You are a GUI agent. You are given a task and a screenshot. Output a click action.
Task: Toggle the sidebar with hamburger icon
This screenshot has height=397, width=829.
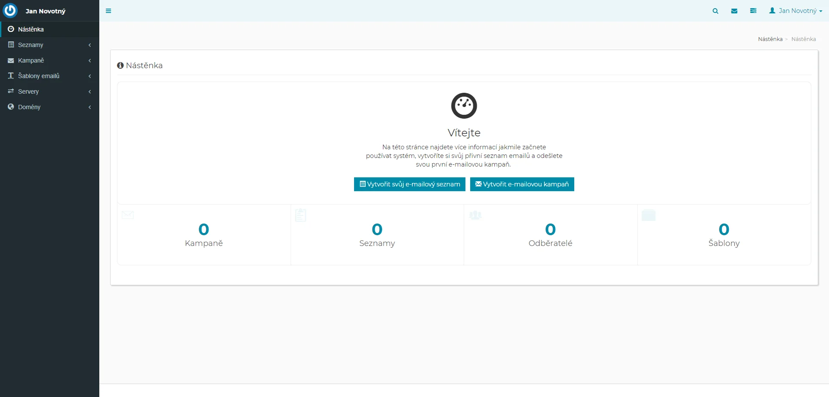tap(108, 11)
